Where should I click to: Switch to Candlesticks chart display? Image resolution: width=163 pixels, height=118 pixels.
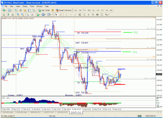click(8, 15)
